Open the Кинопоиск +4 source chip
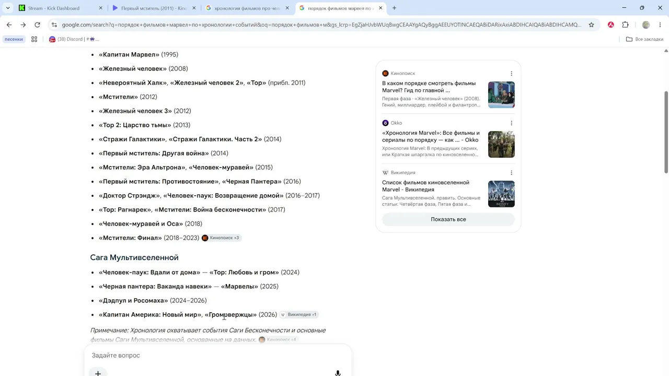 point(278,339)
